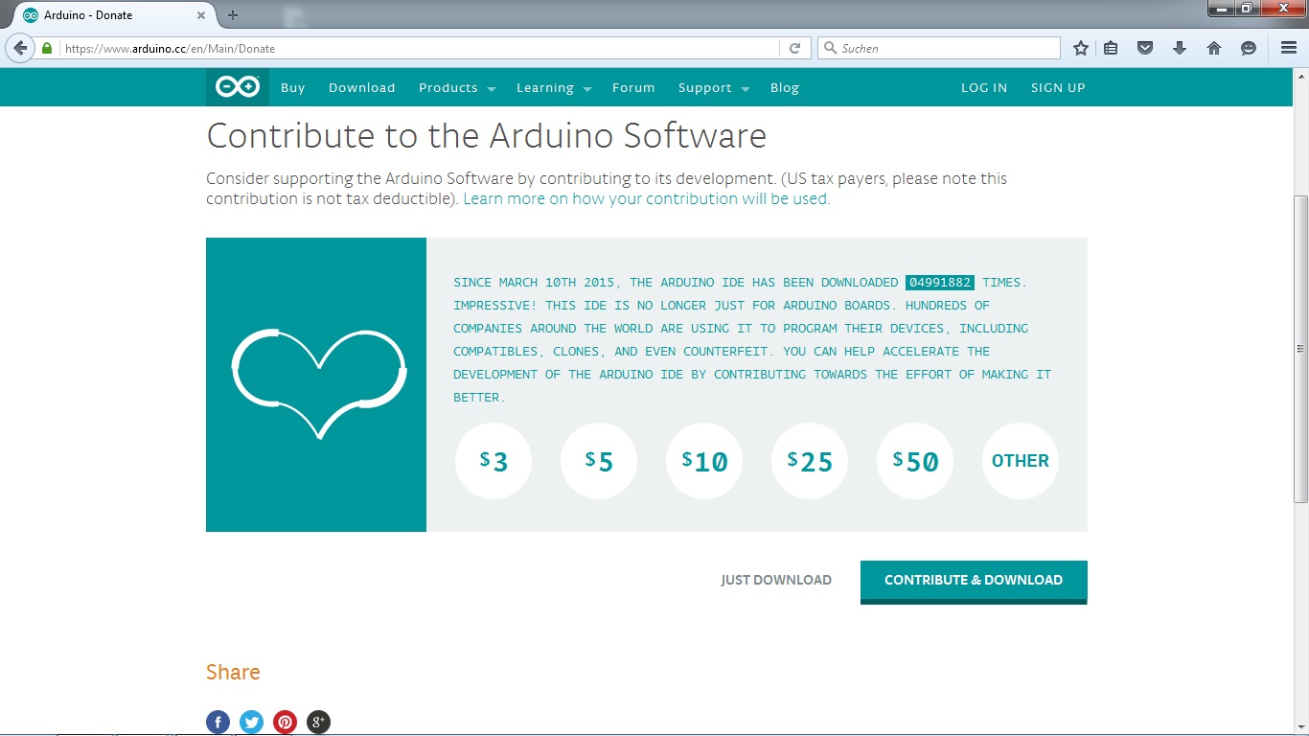Open the bookmarks list icon

[1111, 48]
